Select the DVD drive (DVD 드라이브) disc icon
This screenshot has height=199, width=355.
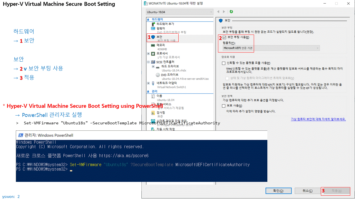(x=158, y=75)
